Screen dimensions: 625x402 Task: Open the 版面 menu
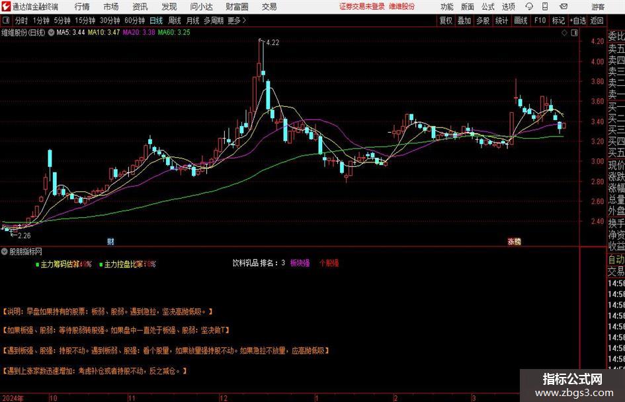(x=467, y=7)
